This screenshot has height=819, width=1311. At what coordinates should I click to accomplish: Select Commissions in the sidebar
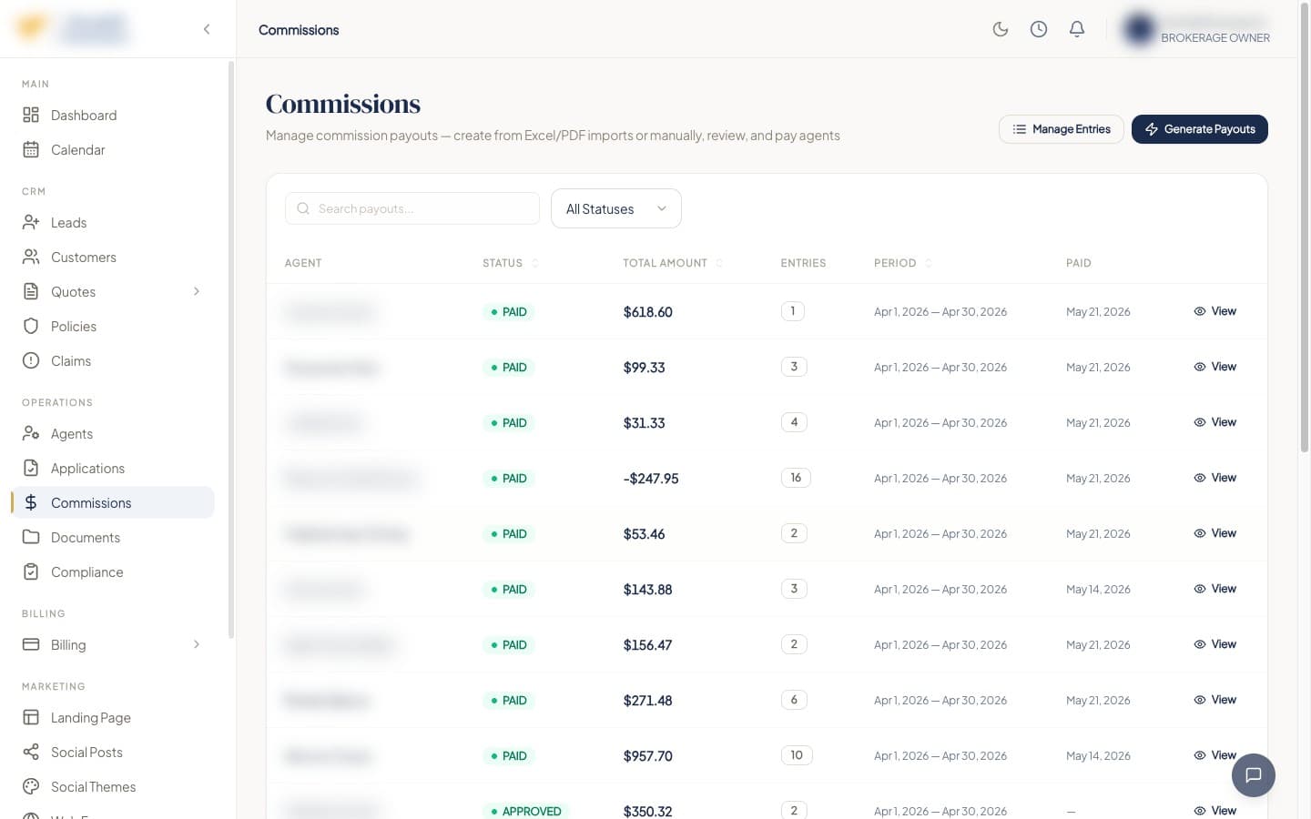pyautogui.click(x=113, y=502)
